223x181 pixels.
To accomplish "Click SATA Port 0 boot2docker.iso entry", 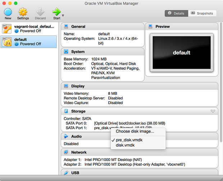I will [129, 123].
